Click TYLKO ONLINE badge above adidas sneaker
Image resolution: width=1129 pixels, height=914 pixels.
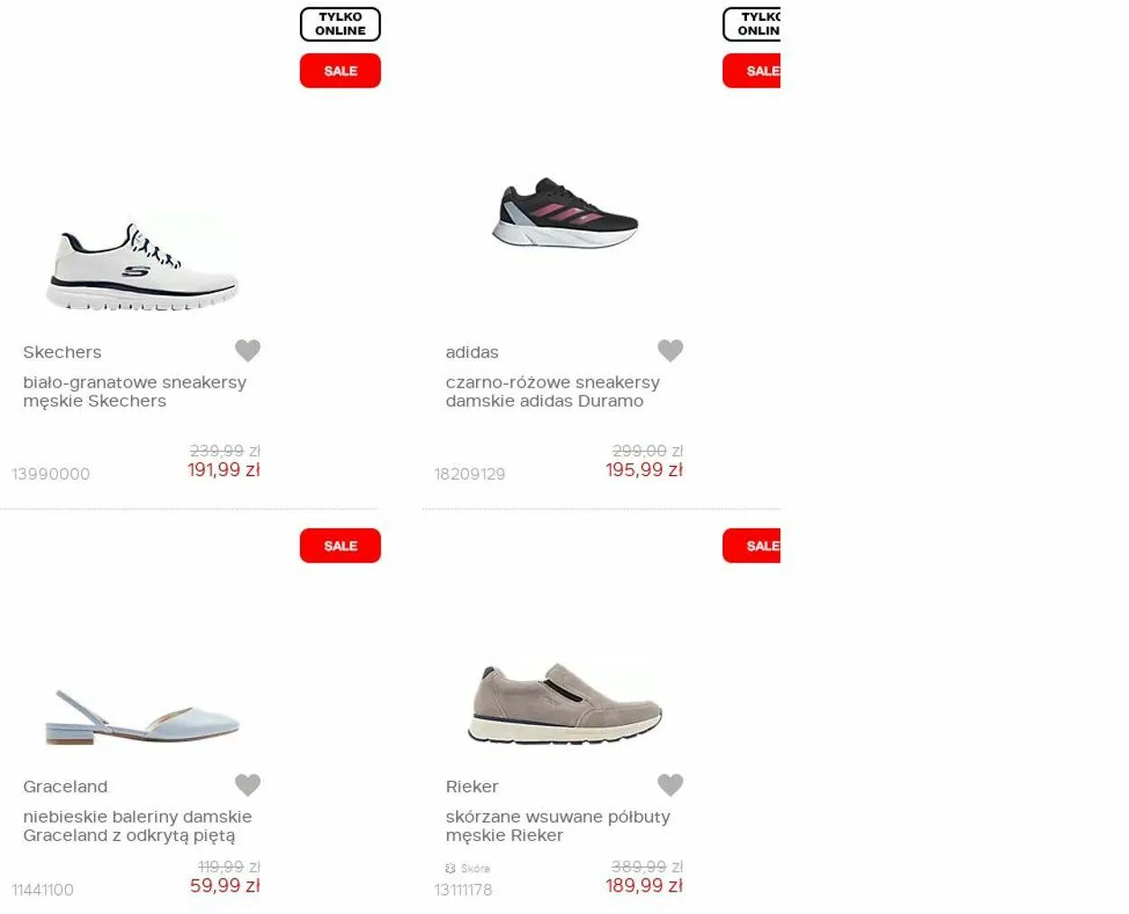tap(751, 23)
